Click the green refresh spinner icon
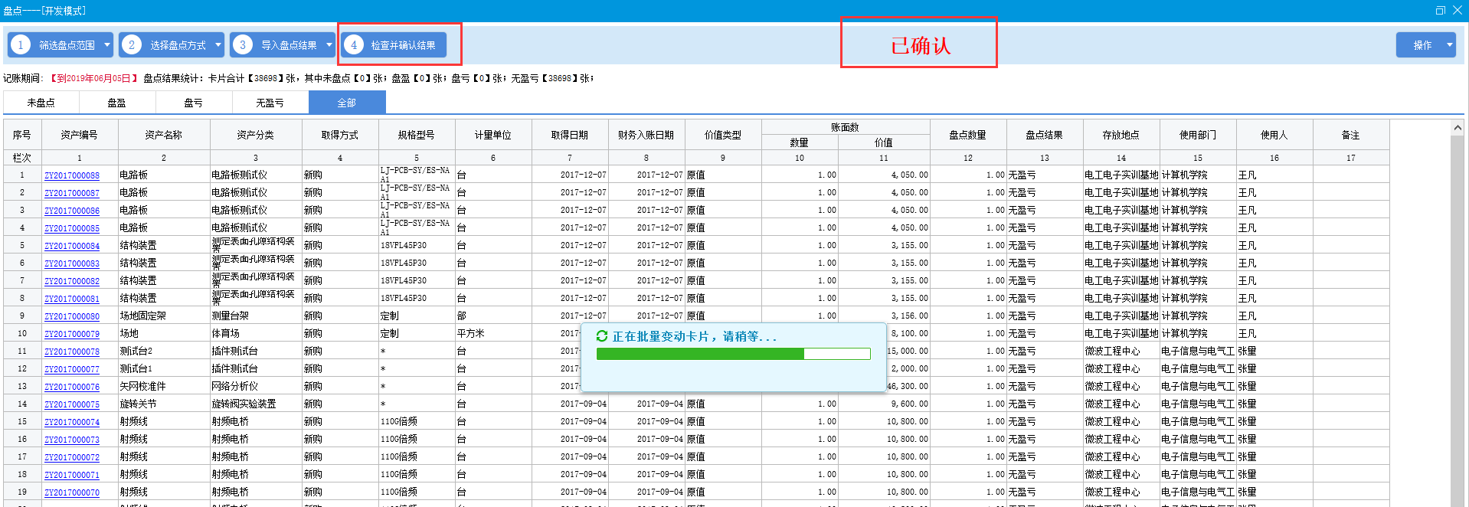1469x507 pixels. [x=602, y=336]
